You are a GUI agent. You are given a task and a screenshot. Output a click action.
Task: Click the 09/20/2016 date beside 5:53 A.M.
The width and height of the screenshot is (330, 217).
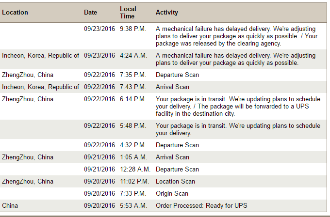pyautogui.click(x=99, y=206)
